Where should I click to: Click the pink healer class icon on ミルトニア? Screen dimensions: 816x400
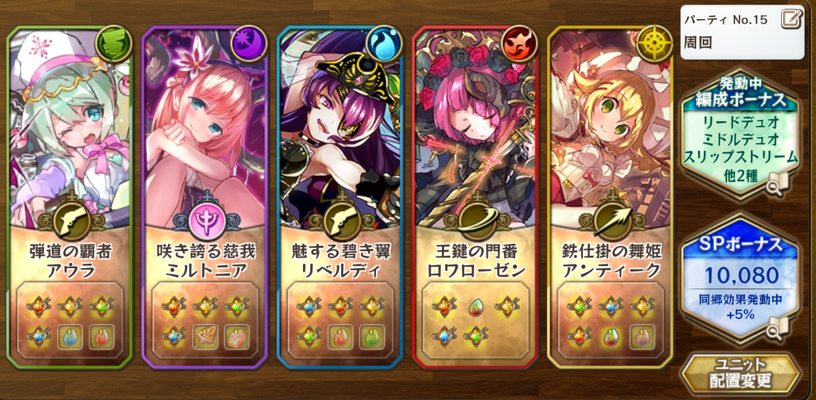pyautogui.click(x=205, y=223)
